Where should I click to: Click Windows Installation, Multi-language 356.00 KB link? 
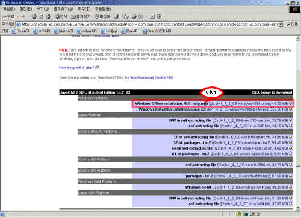[169, 109]
